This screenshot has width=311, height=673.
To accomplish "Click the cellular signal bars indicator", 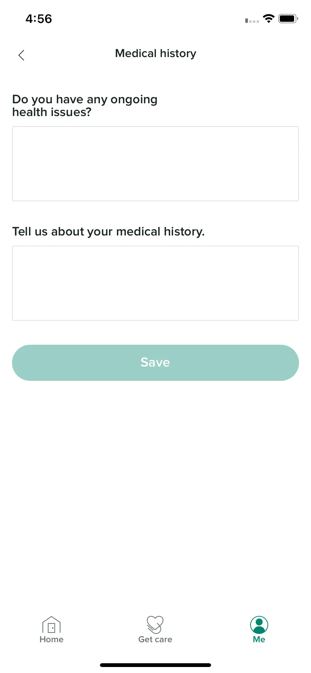I will [x=252, y=21].
